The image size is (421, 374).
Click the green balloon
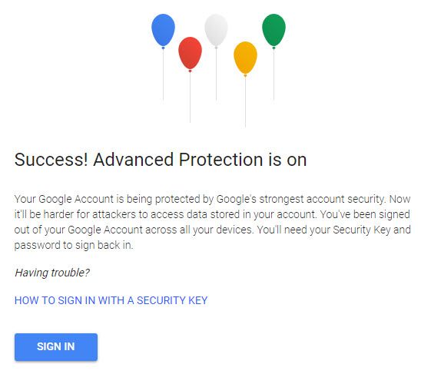273,31
